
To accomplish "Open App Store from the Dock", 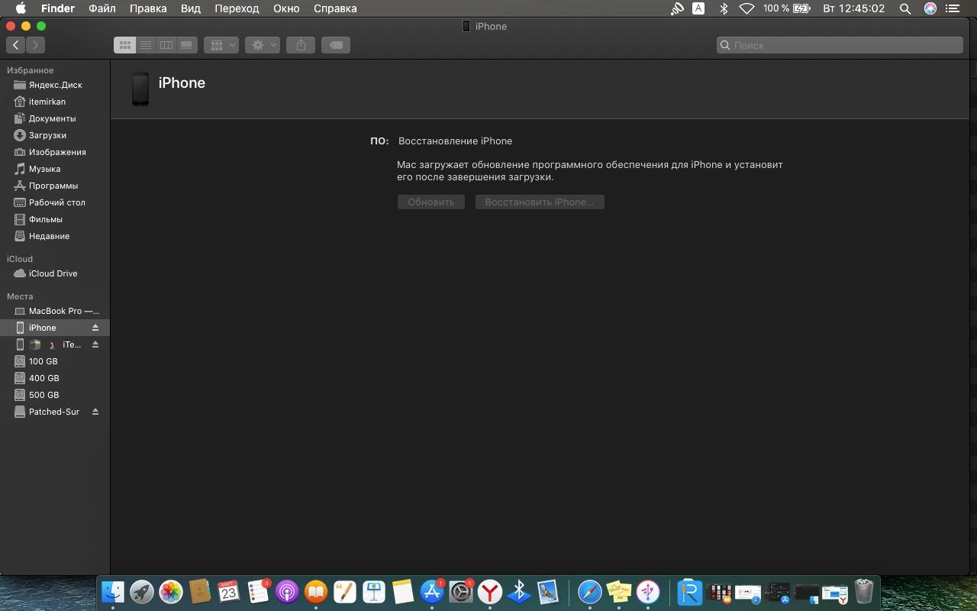I will [x=432, y=591].
